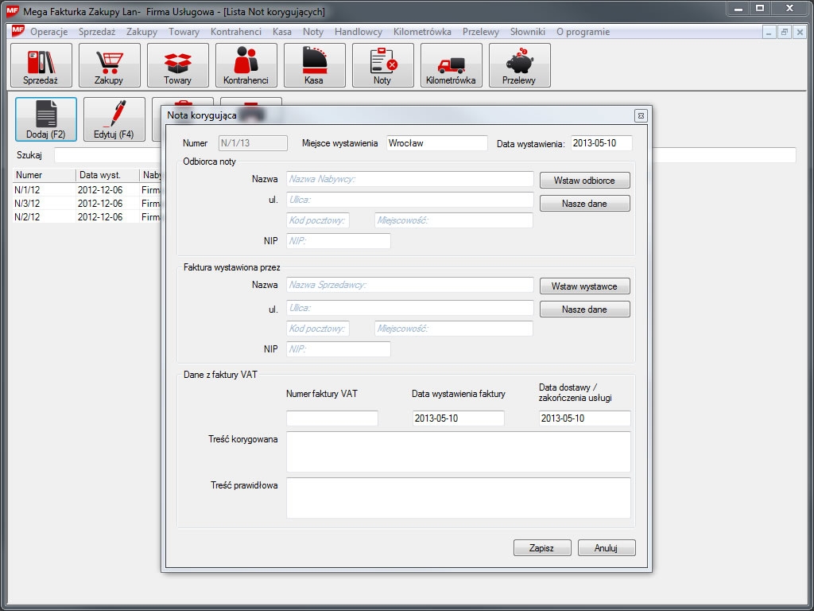This screenshot has width=814, height=611.
Task: Open the Zakupy shopping cart icon
Action: [110, 65]
